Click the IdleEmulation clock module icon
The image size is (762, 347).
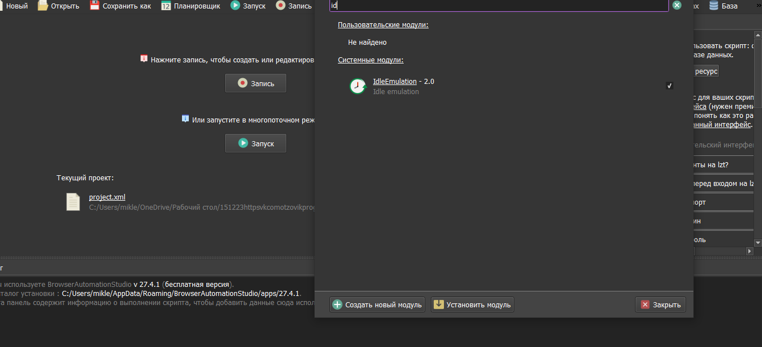(358, 86)
